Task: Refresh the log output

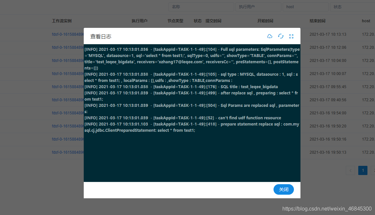Action: coord(280,36)
